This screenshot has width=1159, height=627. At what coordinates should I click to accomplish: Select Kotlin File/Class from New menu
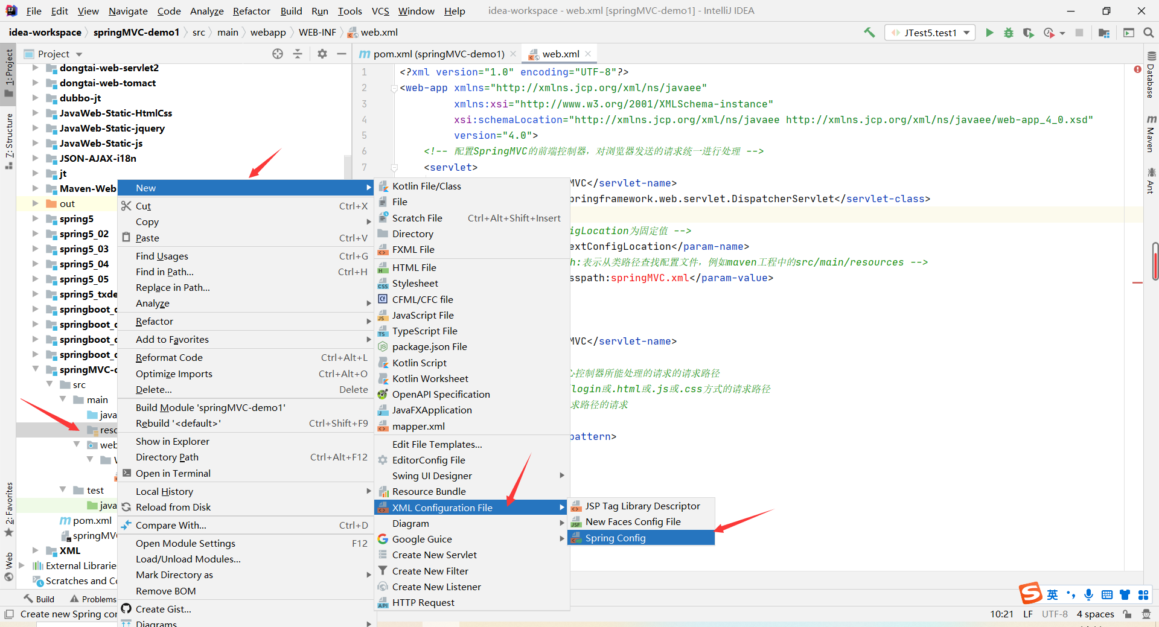(x=472, y=186)
